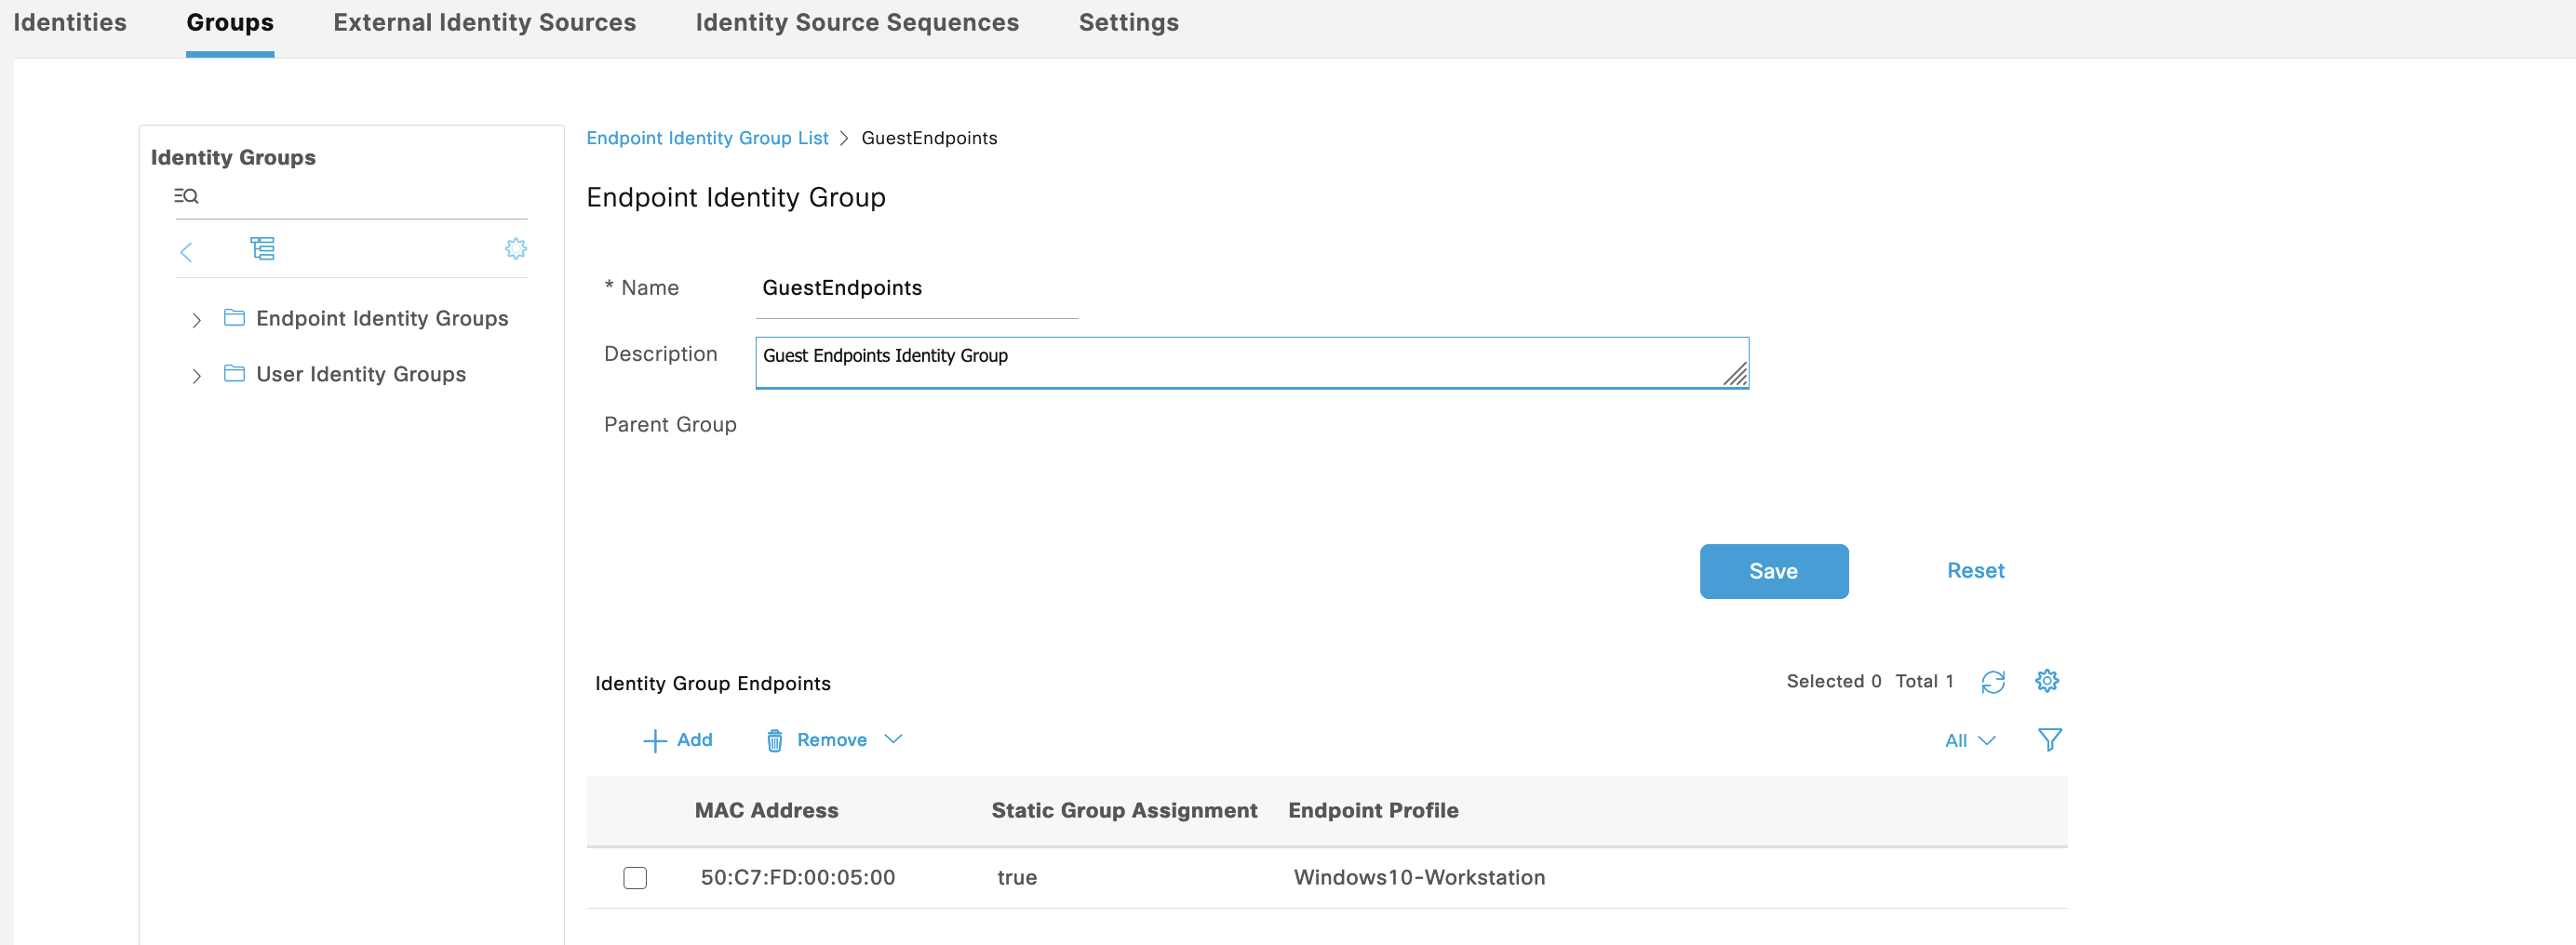Expand the User Identity Groups tree node
This screenshot has height=945, width=2576.
tap(196, 376)
